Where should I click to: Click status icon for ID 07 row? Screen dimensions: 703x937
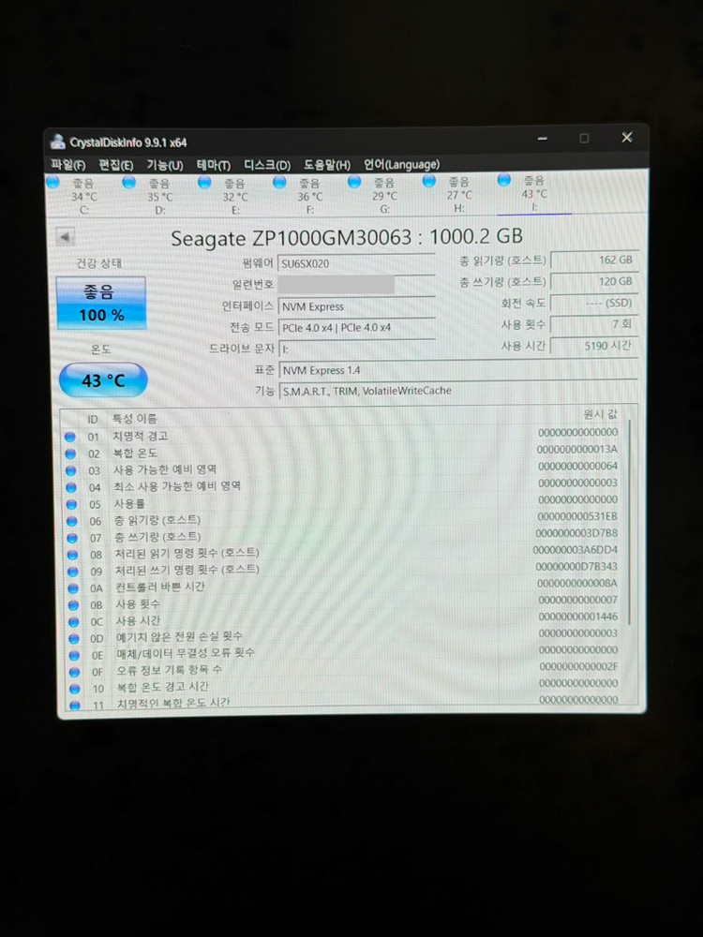pos(72,538)
